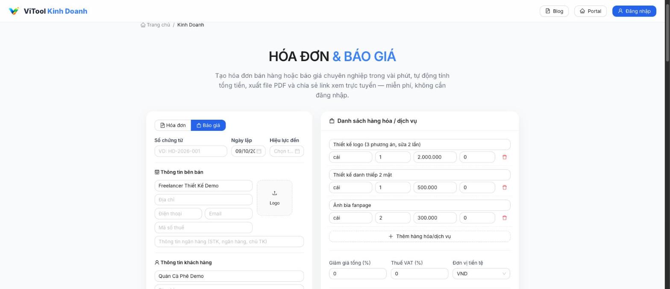The width and height of the screenshot is (670, 289).
Task: Click Danh sách hàng hóa / dịch vụ heading
Action: (x=373, y=121)
